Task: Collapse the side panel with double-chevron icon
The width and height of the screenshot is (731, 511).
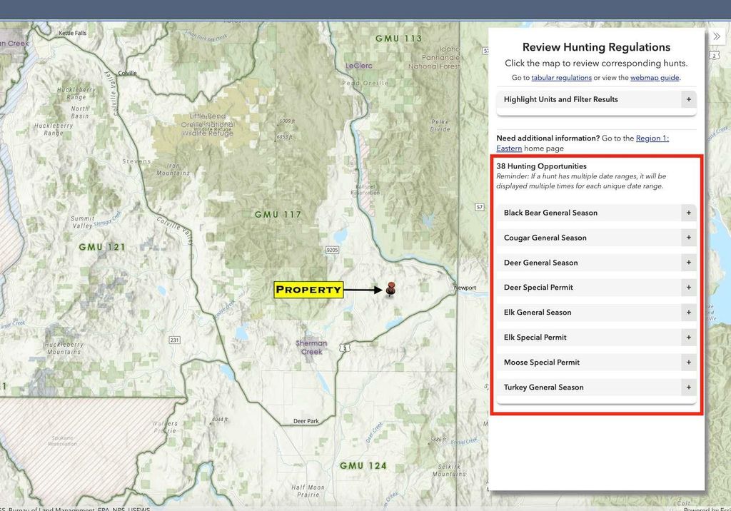Action: (x=717, y=36)
